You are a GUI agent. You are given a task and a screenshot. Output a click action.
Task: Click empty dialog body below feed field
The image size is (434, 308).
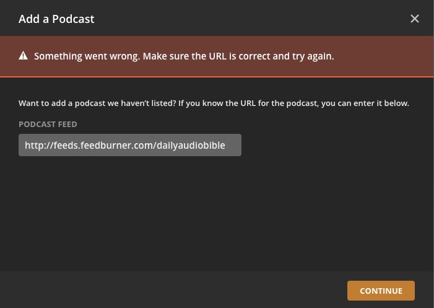pyautogui.click(x=217, y=211)
